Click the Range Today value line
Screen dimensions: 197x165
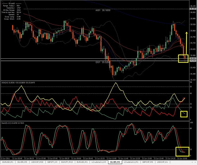(11, 6)
